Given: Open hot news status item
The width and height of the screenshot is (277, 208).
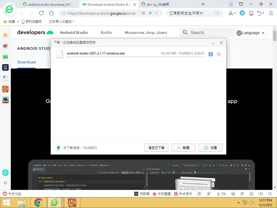Looking at the screenshot, I should pyautogui.click(x=183, y=194).
